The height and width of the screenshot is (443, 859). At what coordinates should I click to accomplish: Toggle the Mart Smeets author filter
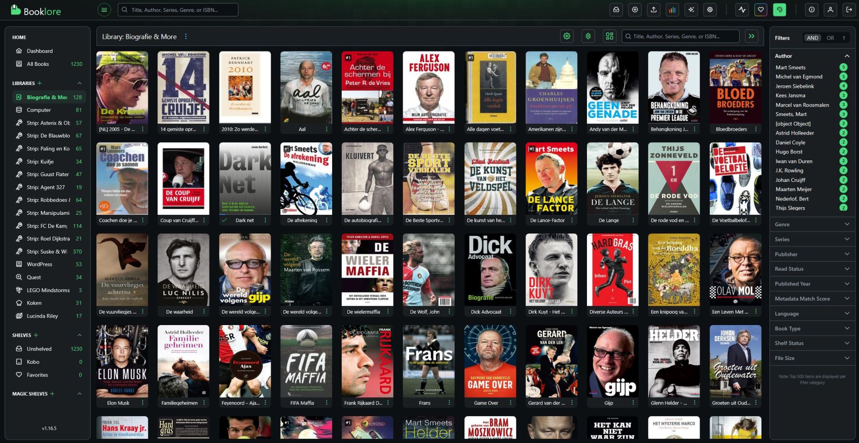790,67
